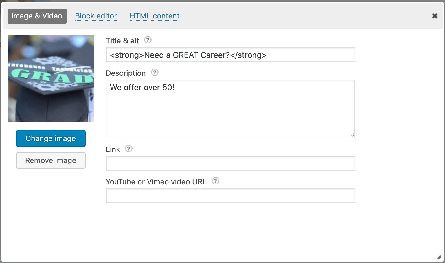This screenshot has height=263, width=445.
Task: Switch to the Image & Video tab
Action: pos(37,16)
